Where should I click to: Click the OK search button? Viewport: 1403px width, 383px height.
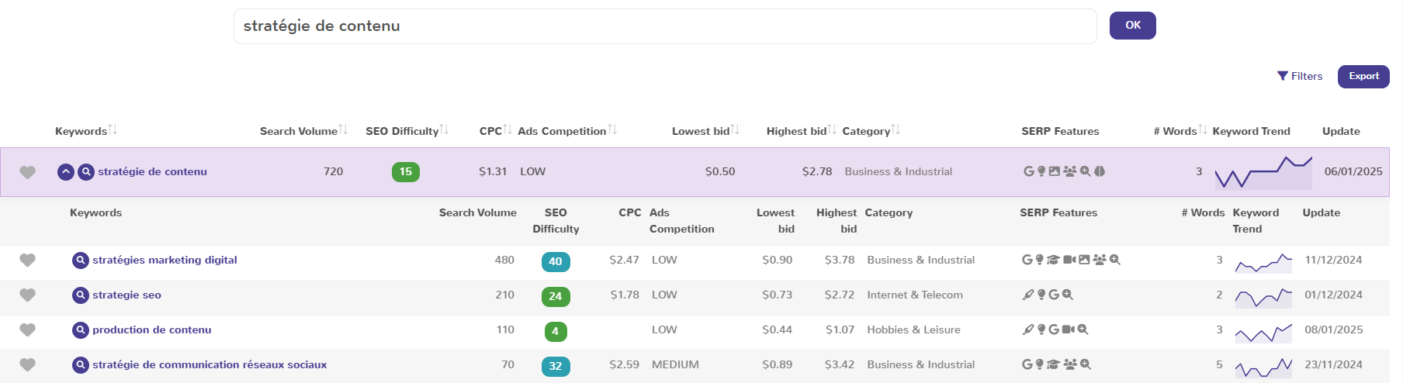[1133, 26]
